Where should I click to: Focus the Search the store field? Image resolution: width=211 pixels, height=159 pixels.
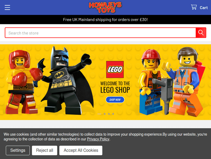click(x=100, y=33)
